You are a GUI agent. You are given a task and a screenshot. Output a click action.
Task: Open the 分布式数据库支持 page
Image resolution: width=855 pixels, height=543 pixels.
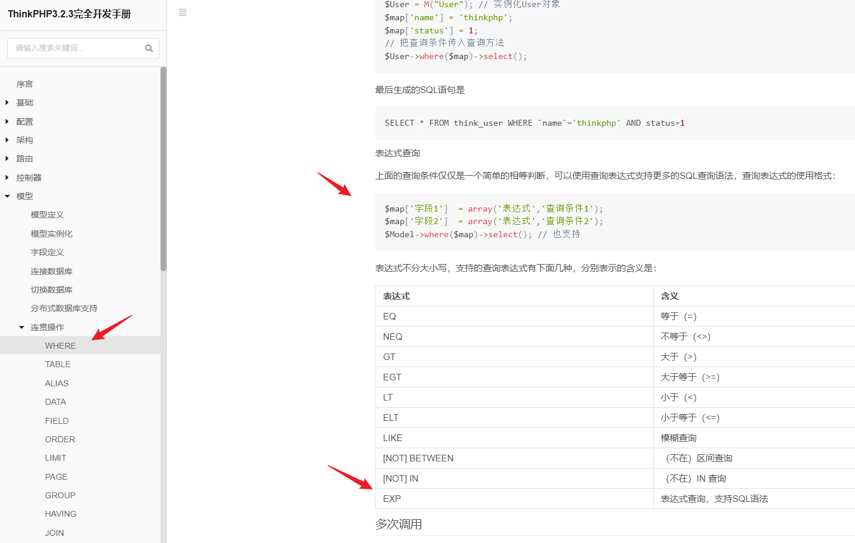[64, 308]
